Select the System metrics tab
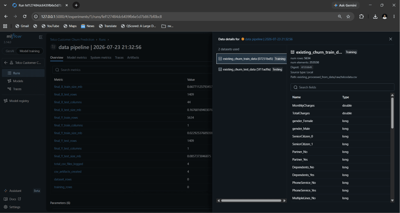The height and width of the screenshot is (213, 400). point(101,58)
